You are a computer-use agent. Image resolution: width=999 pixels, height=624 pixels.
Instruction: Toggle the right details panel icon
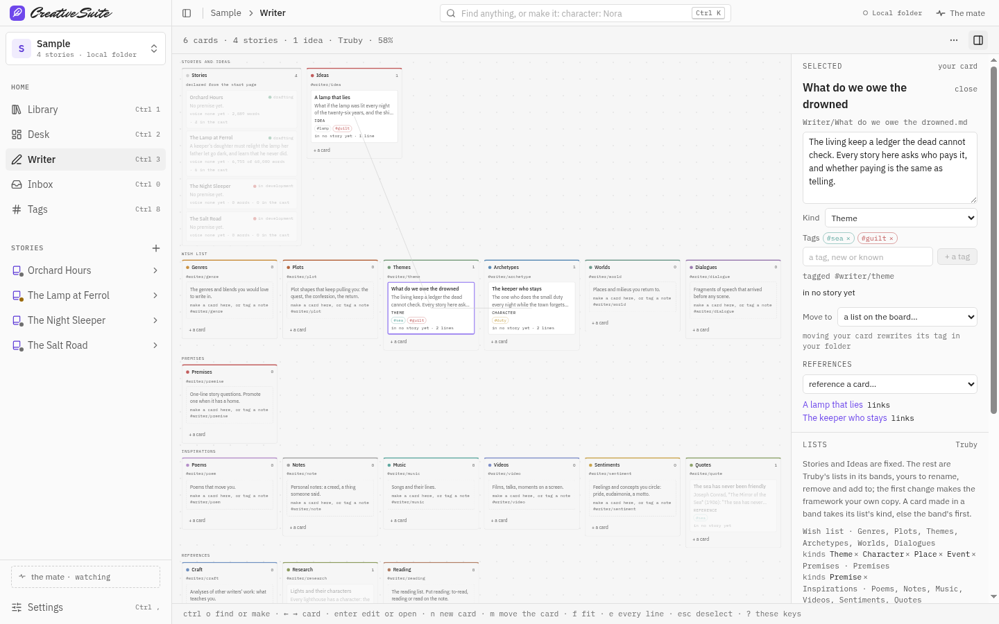[978, 40]
